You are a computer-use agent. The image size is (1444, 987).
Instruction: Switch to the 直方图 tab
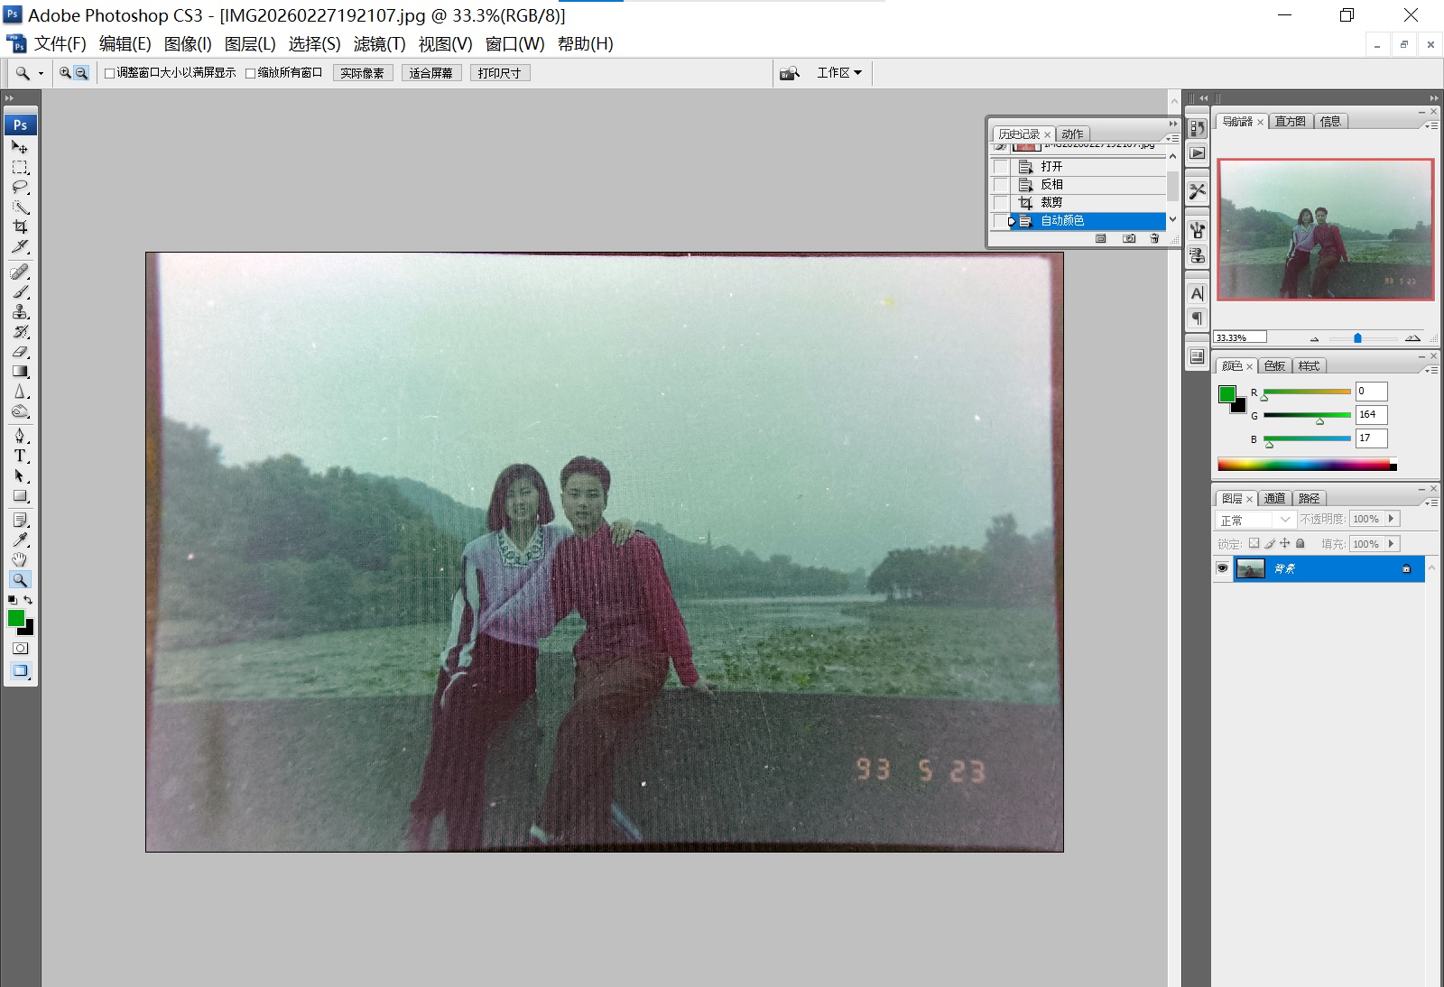tap(1291, 120)
